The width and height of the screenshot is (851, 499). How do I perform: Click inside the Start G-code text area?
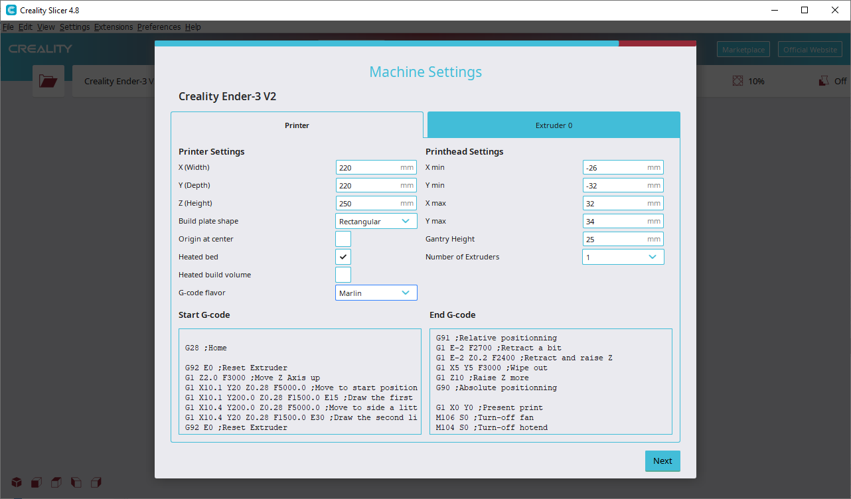coord(300,382)
